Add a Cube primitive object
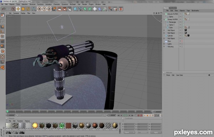Viewport: 214px width, 137px height. pyautogui.click(x=75, y=9)
